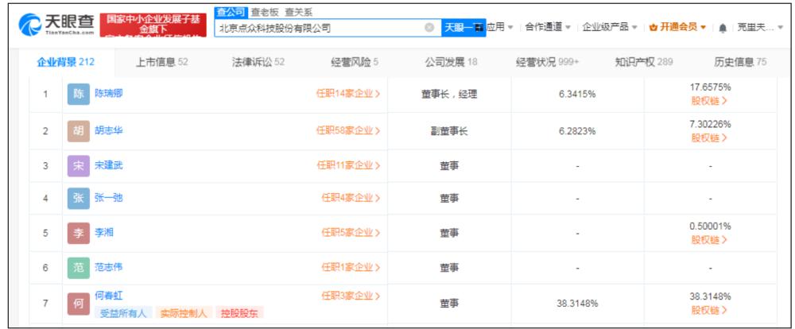Click the 宋 avatar for 宋建武

79,166
